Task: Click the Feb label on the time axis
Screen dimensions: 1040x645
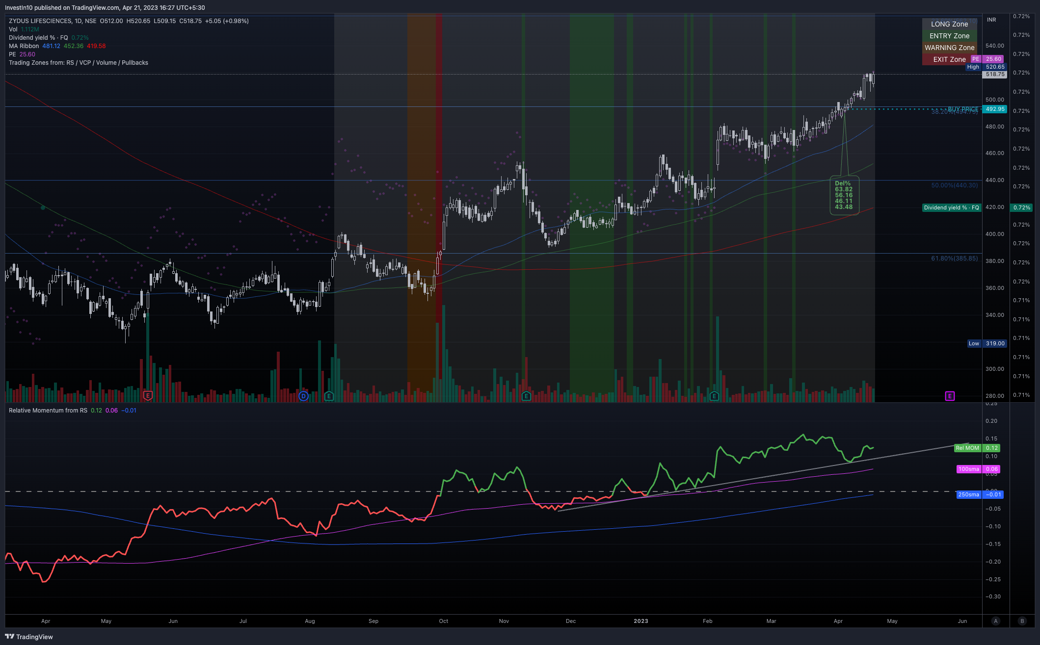Action: (707, 621)
